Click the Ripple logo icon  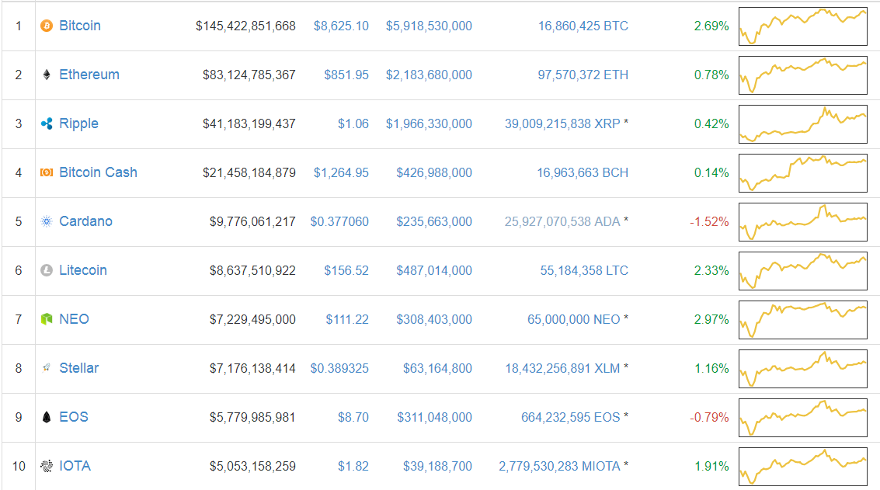pyautogui.click(x=47, y=123)
